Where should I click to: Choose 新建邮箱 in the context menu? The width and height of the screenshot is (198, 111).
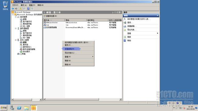click(x=78, y=49)
